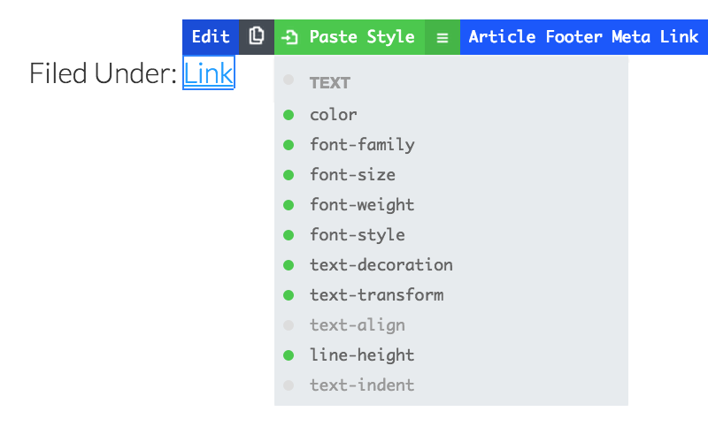Enable the text-indent property dot

[x=289, y=385]
